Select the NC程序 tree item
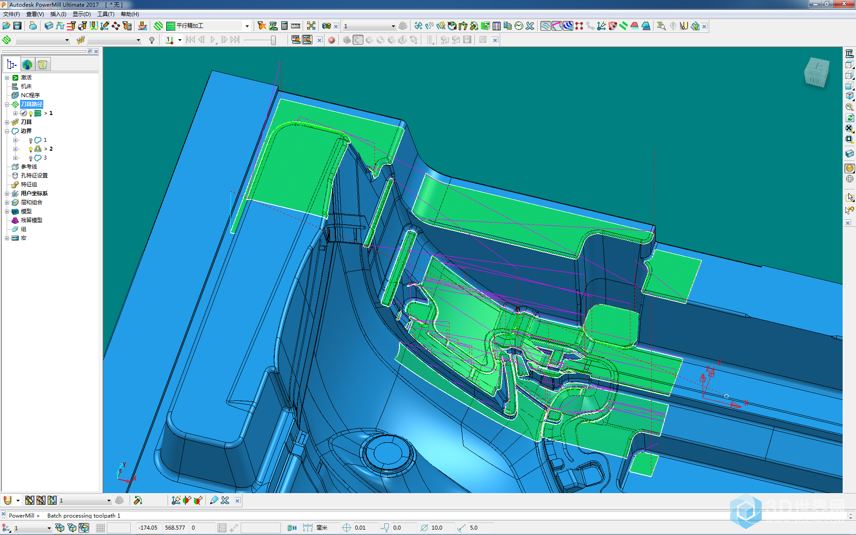 coord(30,95)
